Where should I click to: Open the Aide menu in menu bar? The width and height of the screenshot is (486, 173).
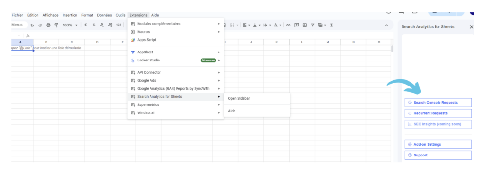155,15
